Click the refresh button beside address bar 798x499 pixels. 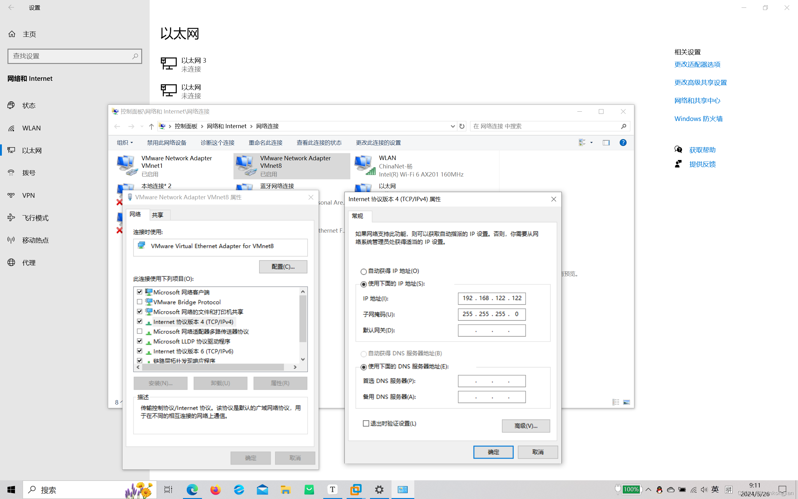462,126
